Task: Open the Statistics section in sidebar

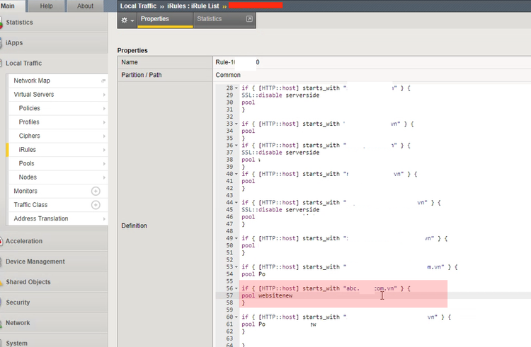Action: tap(19, 23)
